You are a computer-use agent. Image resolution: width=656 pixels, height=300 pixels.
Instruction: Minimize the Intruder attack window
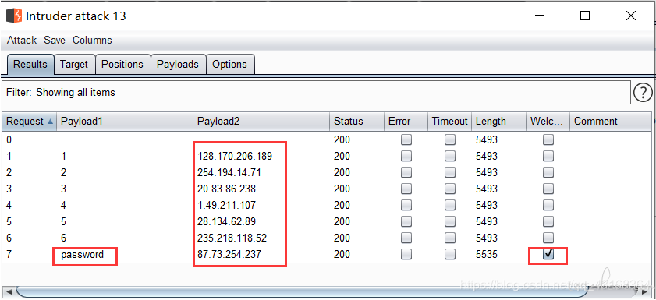coord(540,16)
